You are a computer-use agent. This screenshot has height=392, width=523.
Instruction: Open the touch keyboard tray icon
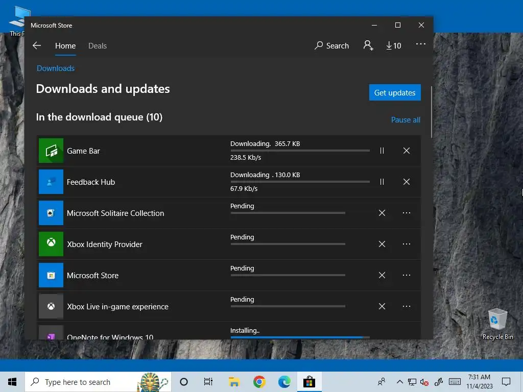455,382
